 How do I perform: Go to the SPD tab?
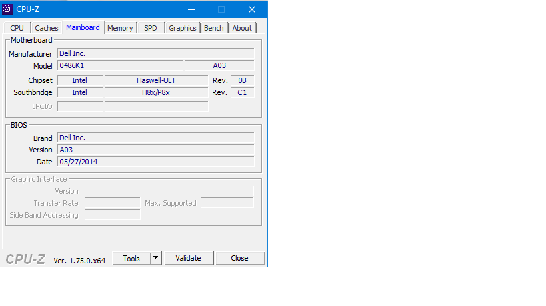[151, 28]
